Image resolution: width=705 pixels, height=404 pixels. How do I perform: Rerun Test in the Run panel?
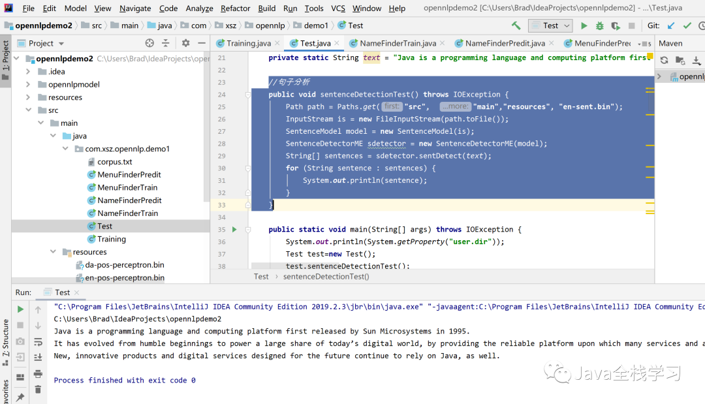point(20,309)
